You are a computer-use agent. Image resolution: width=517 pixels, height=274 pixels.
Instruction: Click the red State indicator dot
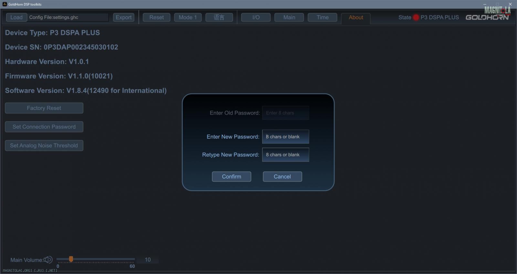click(416, 17)
